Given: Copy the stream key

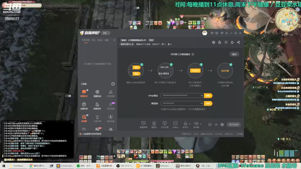Looking at the screenshot, I should click(x=208, y=103).
